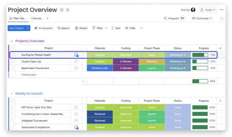Click the Integrate button
The width and height of the screenshot is (232, 137).
pos(171,18)
